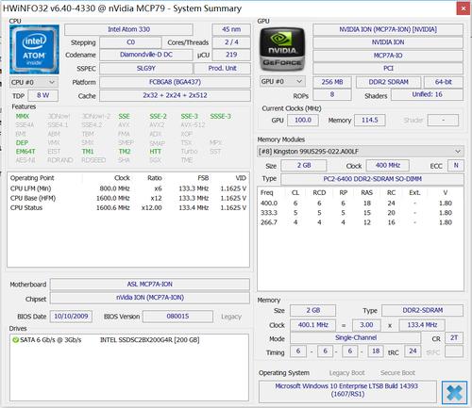This screenshot has width=472, height=408.
Task: Click the TM2 feature label
Action: coord(125,152)
